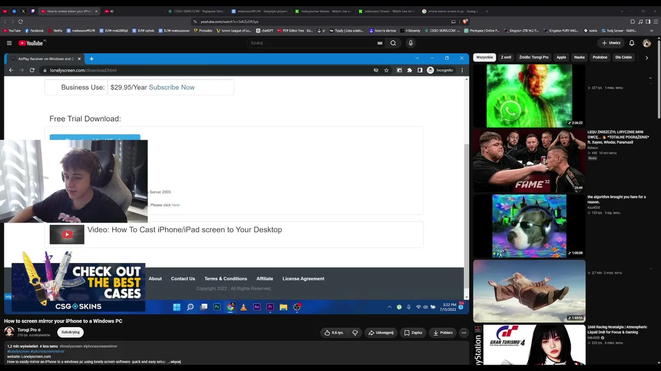Open File Explorer from the video taskbar

click(284, 307)
